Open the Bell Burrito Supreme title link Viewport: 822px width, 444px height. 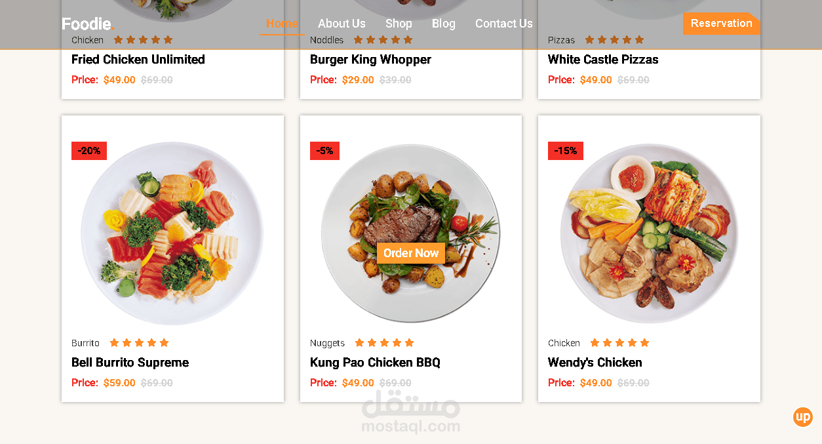(x=130, y=362)
